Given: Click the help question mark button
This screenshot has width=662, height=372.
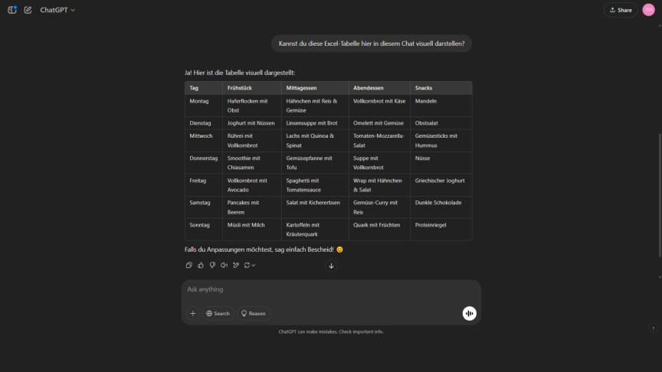Looking at the screenshot, I should tap(653, 328).
